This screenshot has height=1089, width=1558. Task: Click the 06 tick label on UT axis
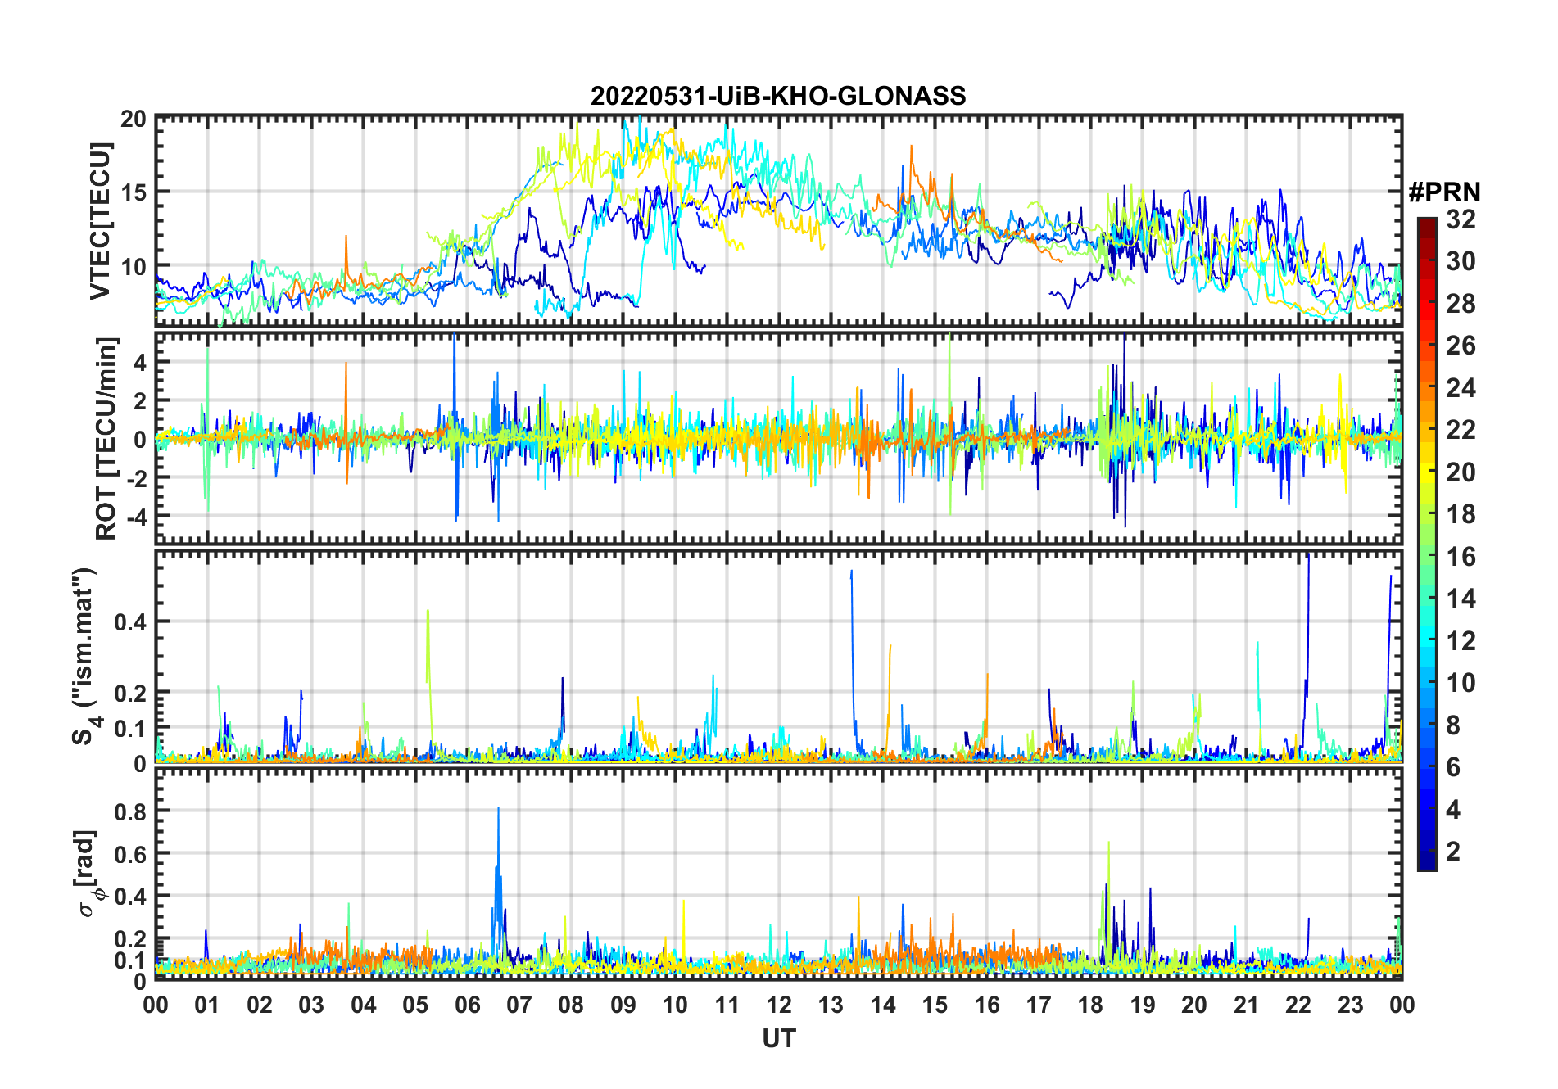467,1004
